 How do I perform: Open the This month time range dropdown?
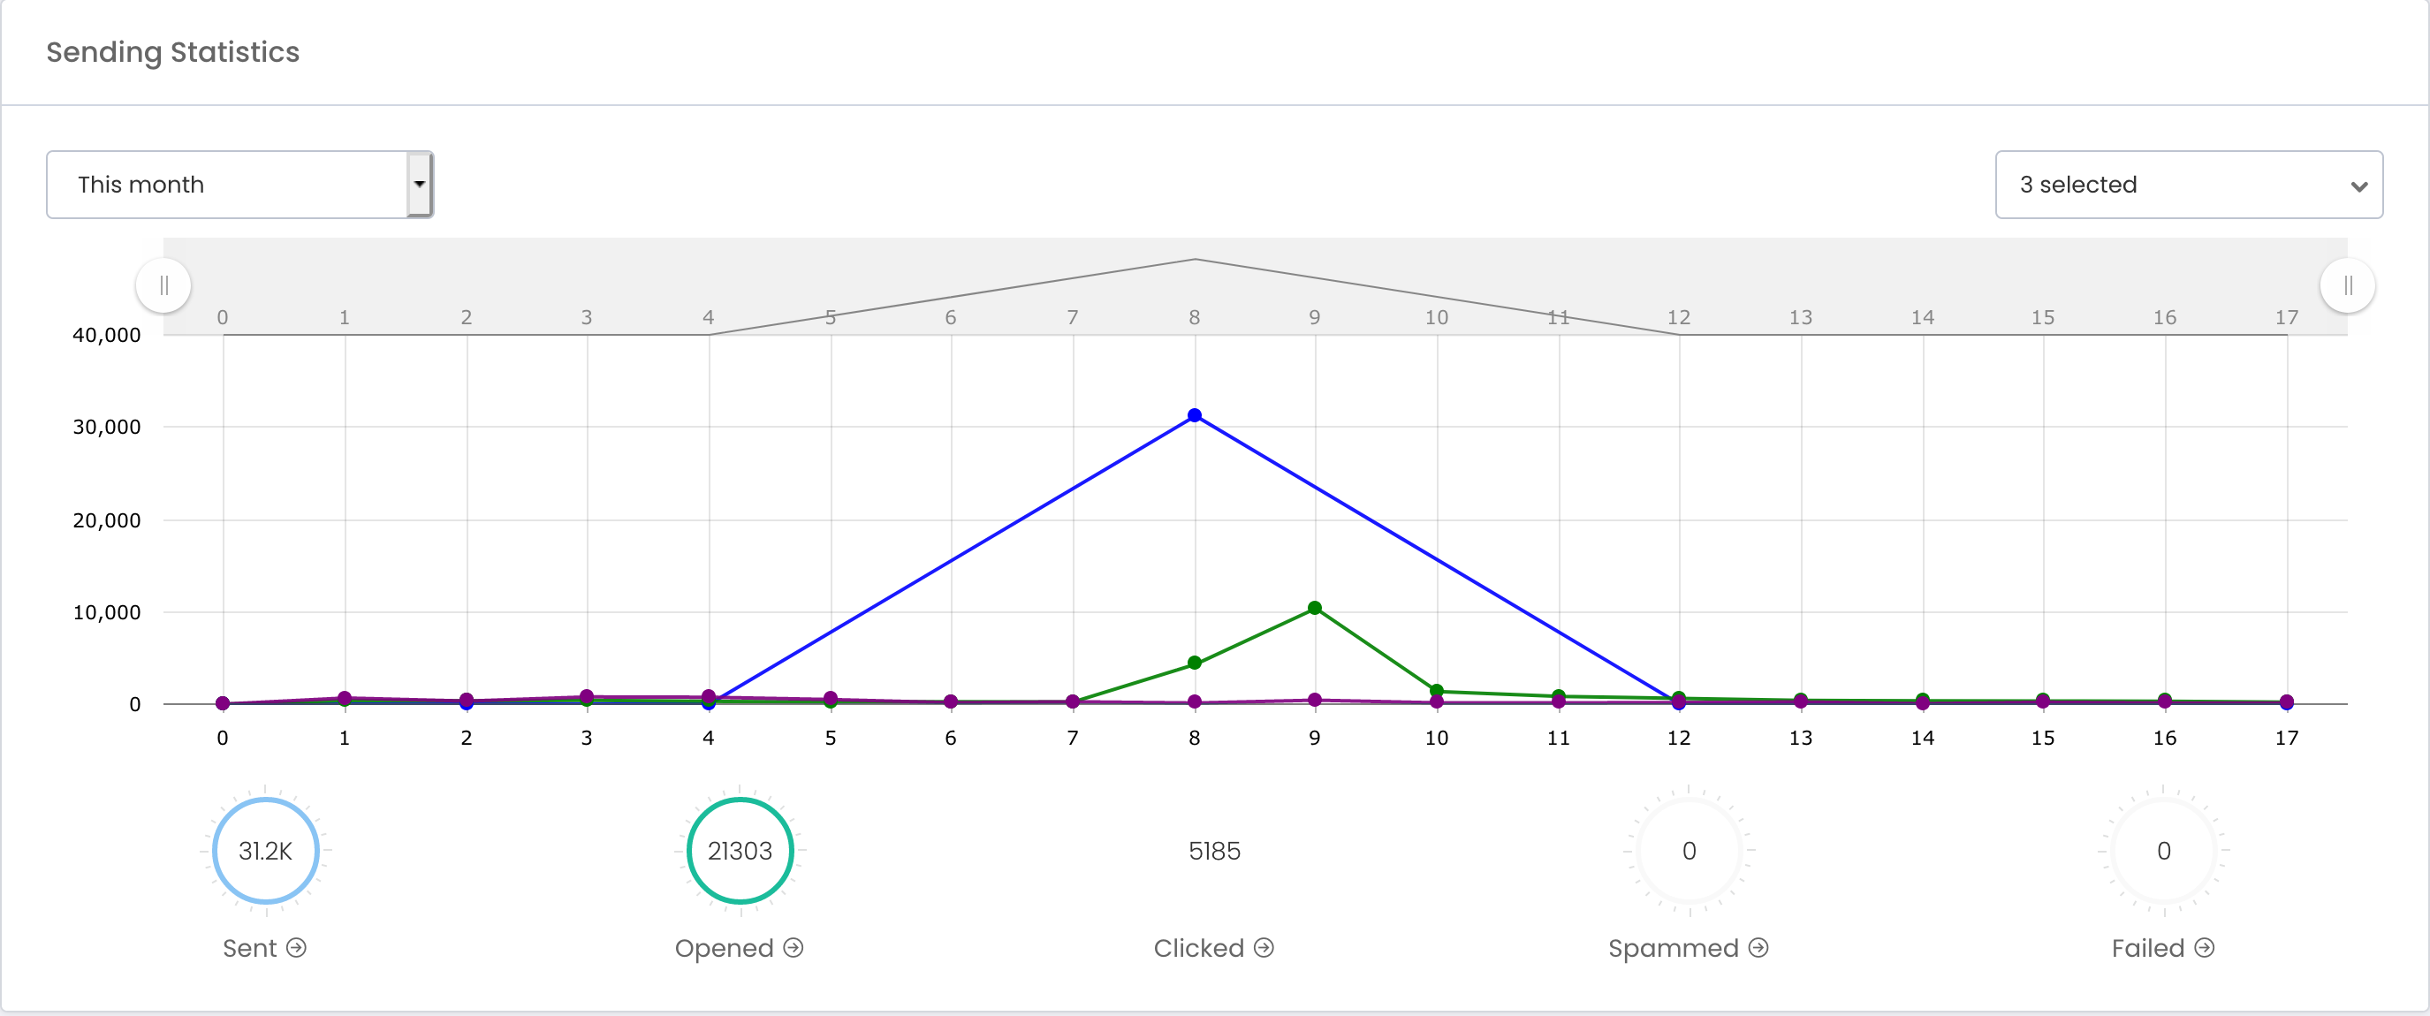coord(239,184)
